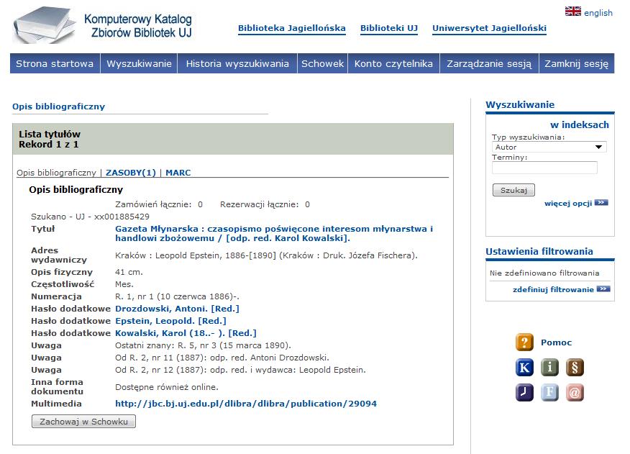
Task: Click the light blue F icon
Action: pos(549,392)
